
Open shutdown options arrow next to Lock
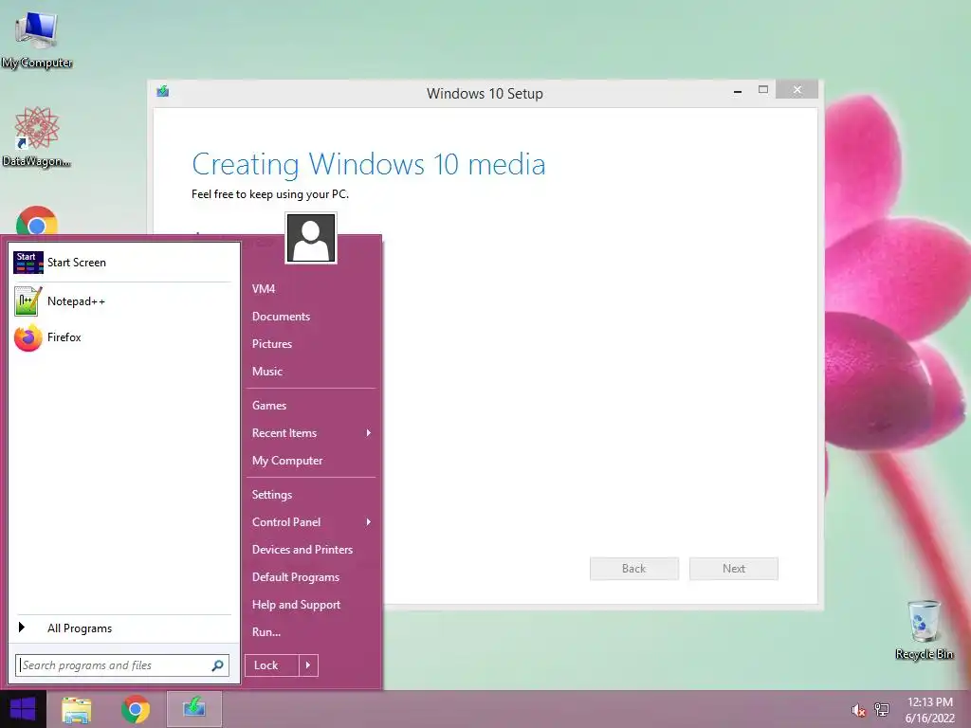[x=308, y=665]
